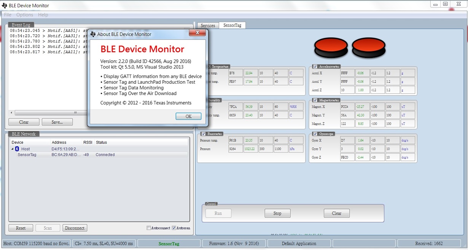This screenshot has height=250, width=468.
Task: Click Pressure temp. raw value F61B
Action: pos(236,140)
